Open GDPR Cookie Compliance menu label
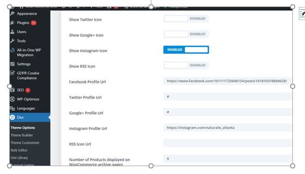This screenshot has height=174, width=305. [x=28, y=75]
